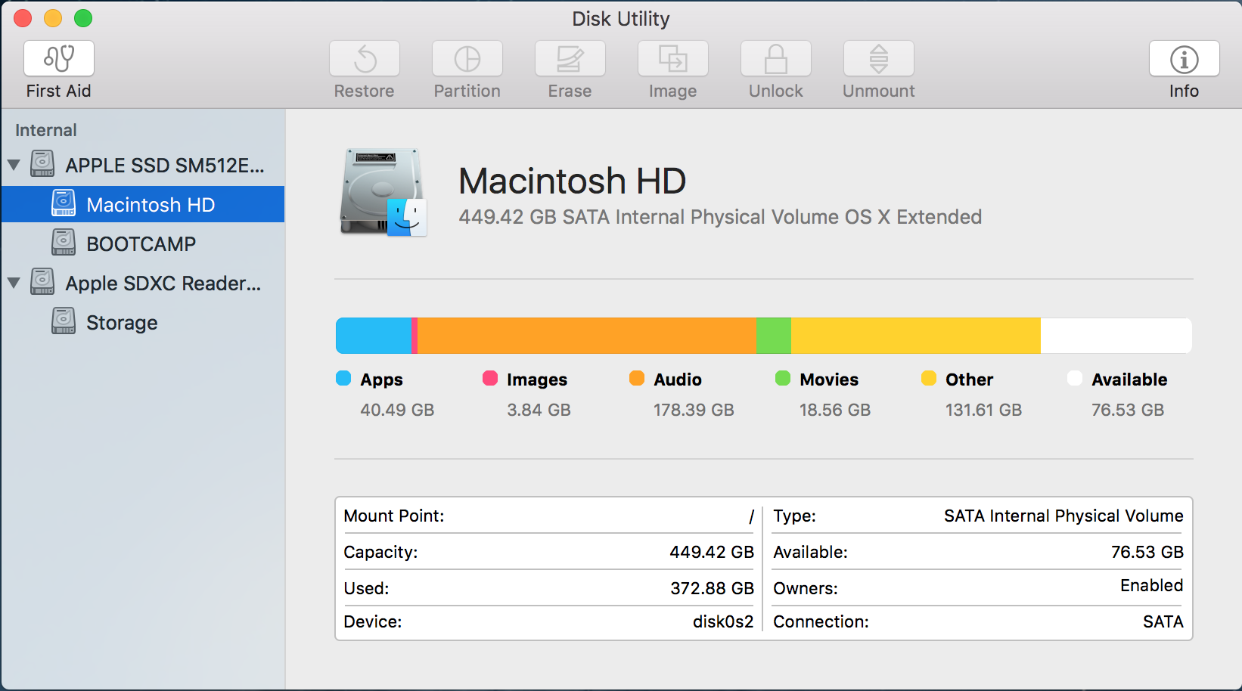Click the 372.88 GB Used value

point(713,588)
